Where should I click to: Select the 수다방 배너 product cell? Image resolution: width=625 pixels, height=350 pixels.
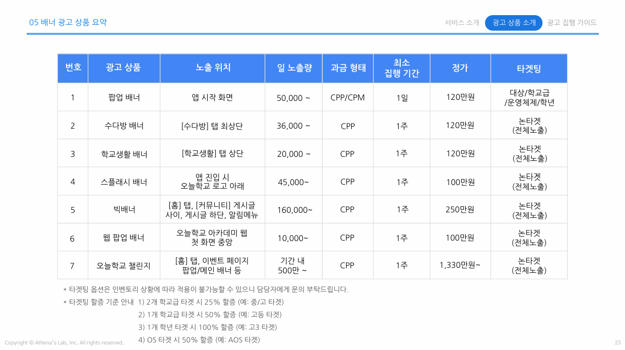point(124,126)
